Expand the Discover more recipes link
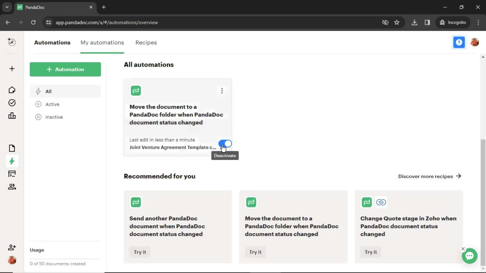Viewport: 486px width, 273px height. (x=430, y=176)
